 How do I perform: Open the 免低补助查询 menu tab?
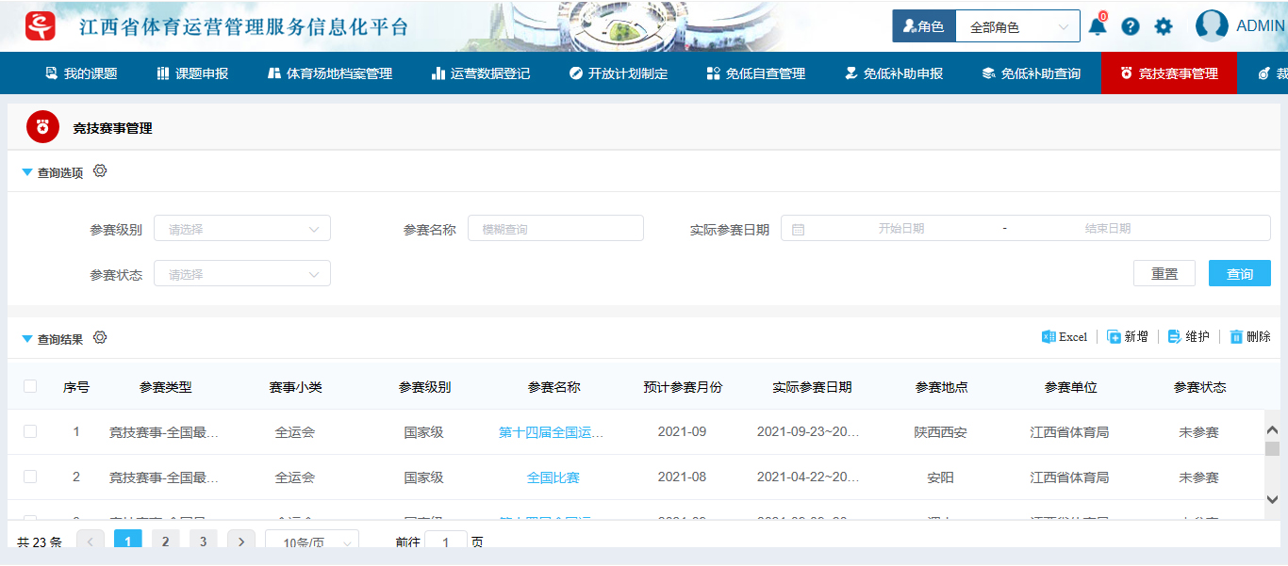click(x=1031, y=73)
